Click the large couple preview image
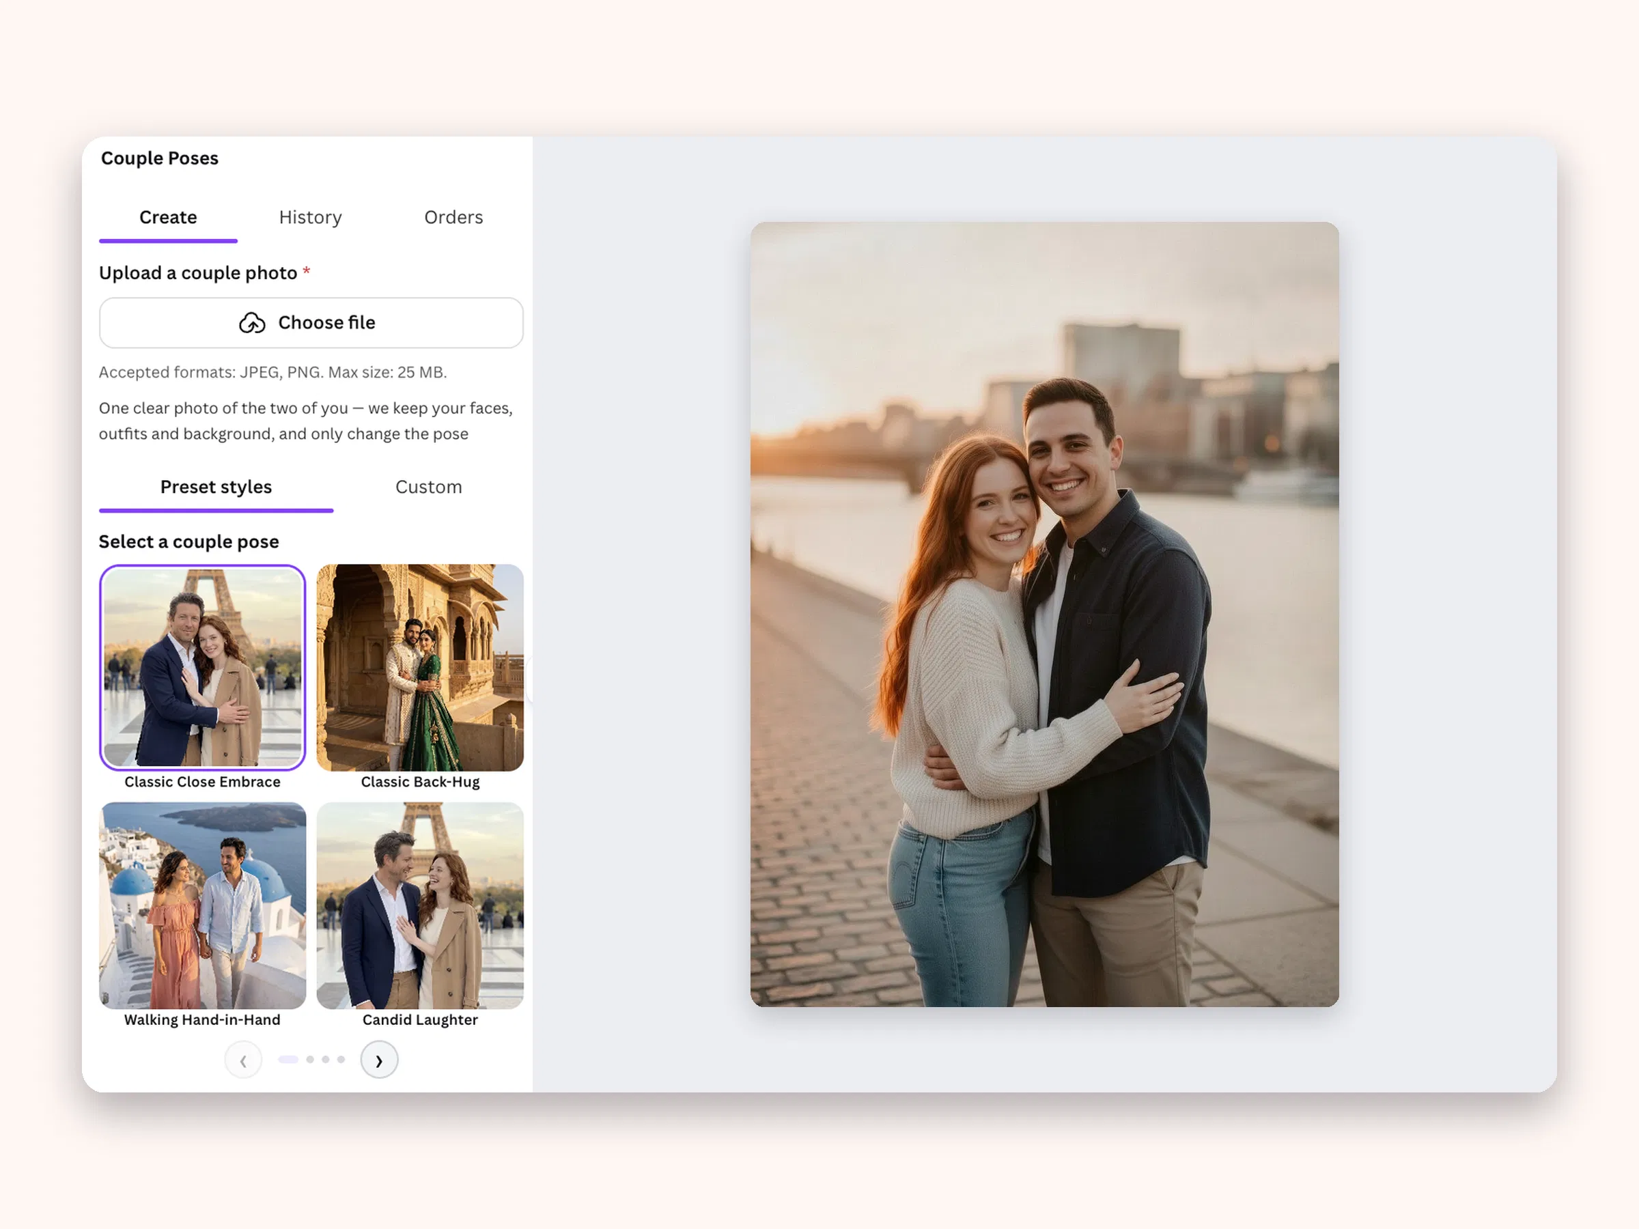 pyautogui.click(x=1044, y=614)
